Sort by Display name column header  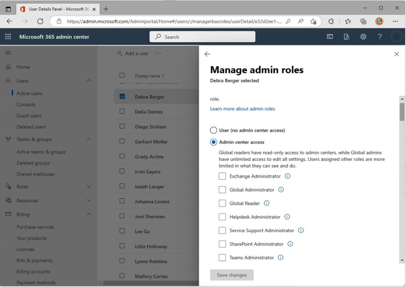[x=149, y=76]
